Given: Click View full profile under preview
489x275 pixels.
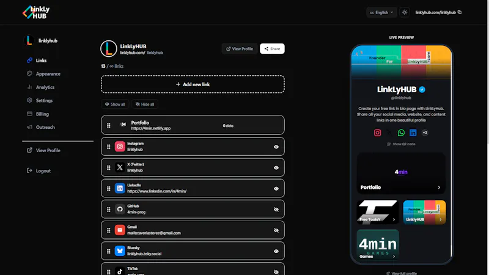Looking at the screenshot, I should (x=402, y=273).
